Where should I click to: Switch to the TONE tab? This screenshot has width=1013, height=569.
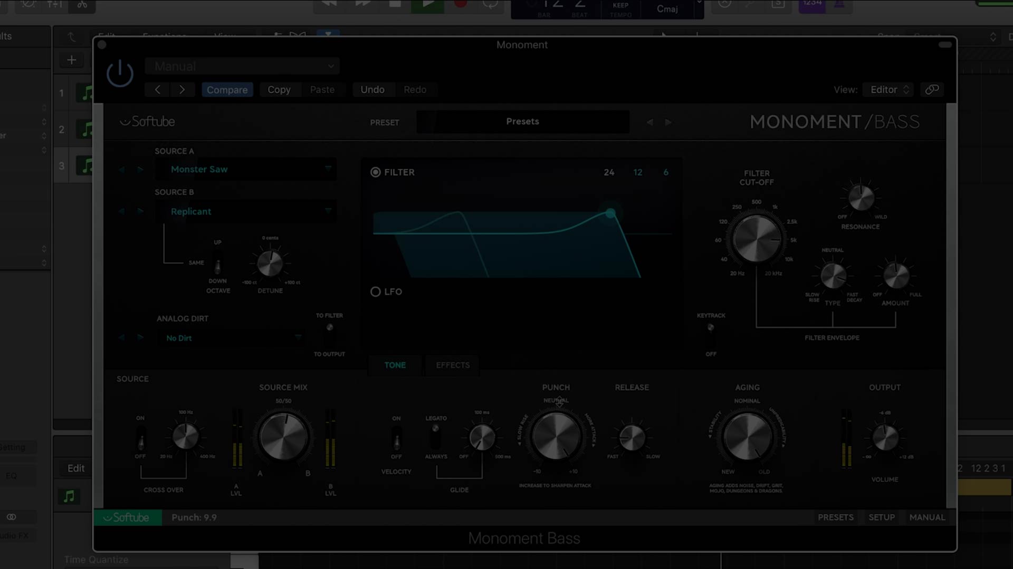click(x=395, y=365)
